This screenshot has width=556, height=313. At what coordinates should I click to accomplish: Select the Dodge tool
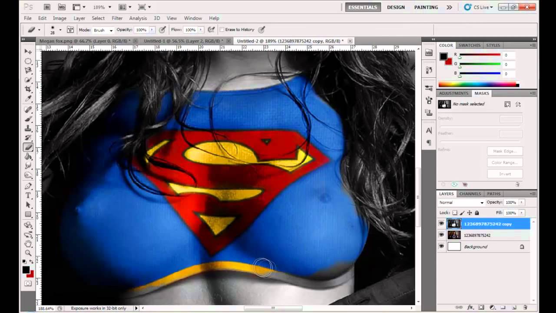(28, 176)
